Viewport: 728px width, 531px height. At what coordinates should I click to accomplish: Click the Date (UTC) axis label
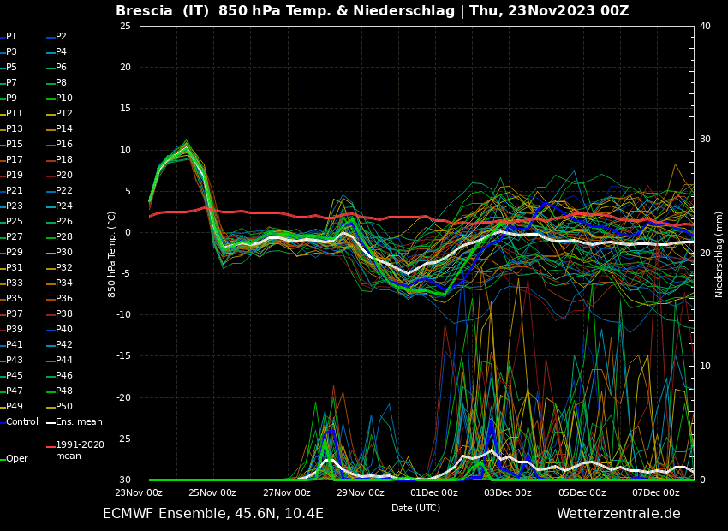pyautogui.click(x=415, y=509)
